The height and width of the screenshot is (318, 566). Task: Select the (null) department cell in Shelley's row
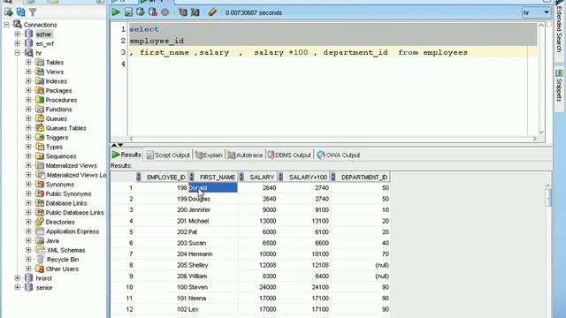(x=360, y=265)
